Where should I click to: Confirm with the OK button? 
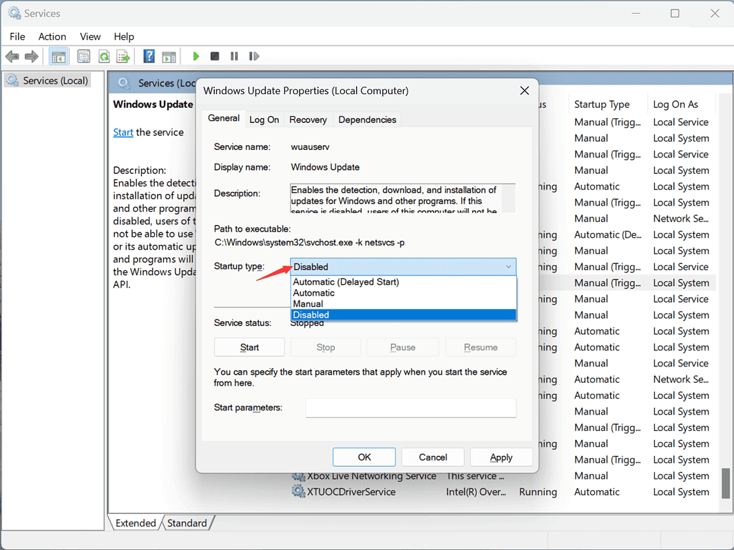pos(364,457)
